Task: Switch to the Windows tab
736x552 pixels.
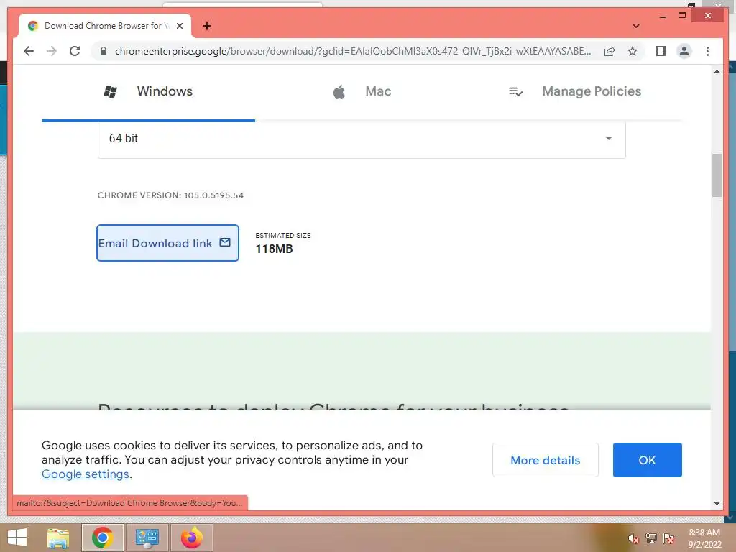Action: 148,91
